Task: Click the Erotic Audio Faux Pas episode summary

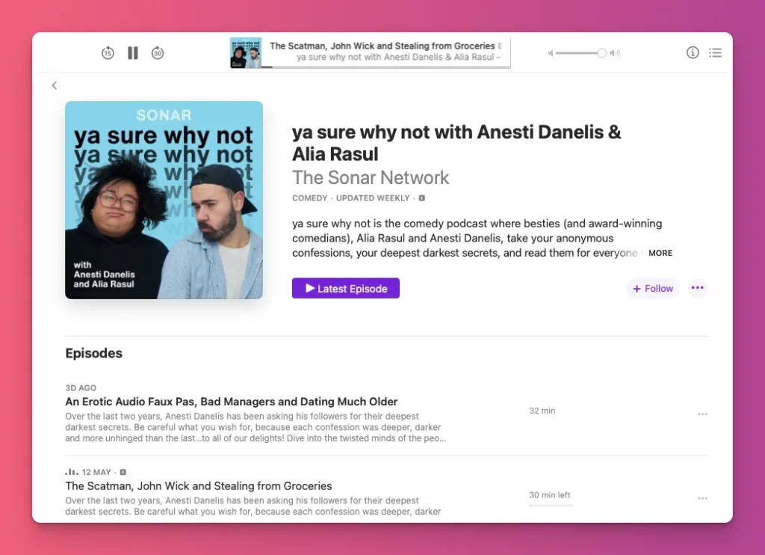Action: pyautogui.click(x=255, y=427)
